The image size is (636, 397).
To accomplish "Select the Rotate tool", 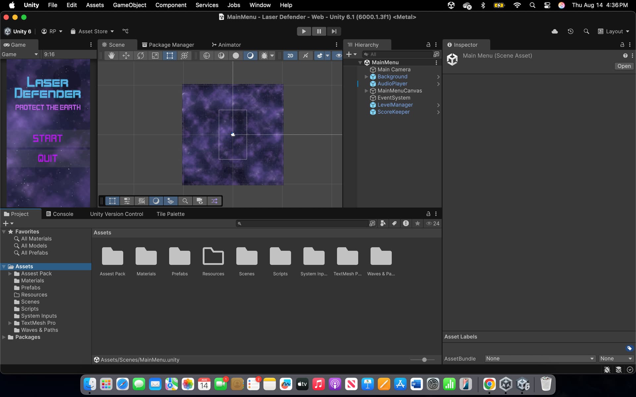I will [x=141, y=56].
